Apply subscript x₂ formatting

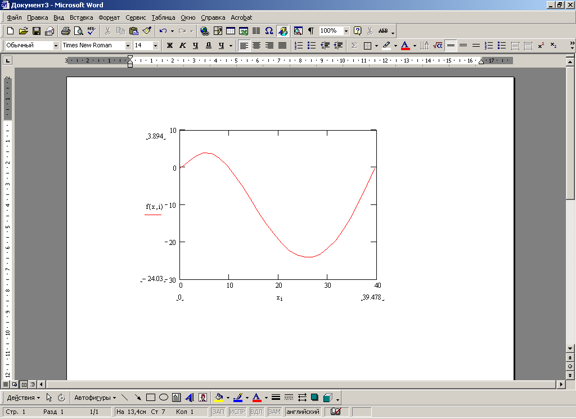(553, 45)
